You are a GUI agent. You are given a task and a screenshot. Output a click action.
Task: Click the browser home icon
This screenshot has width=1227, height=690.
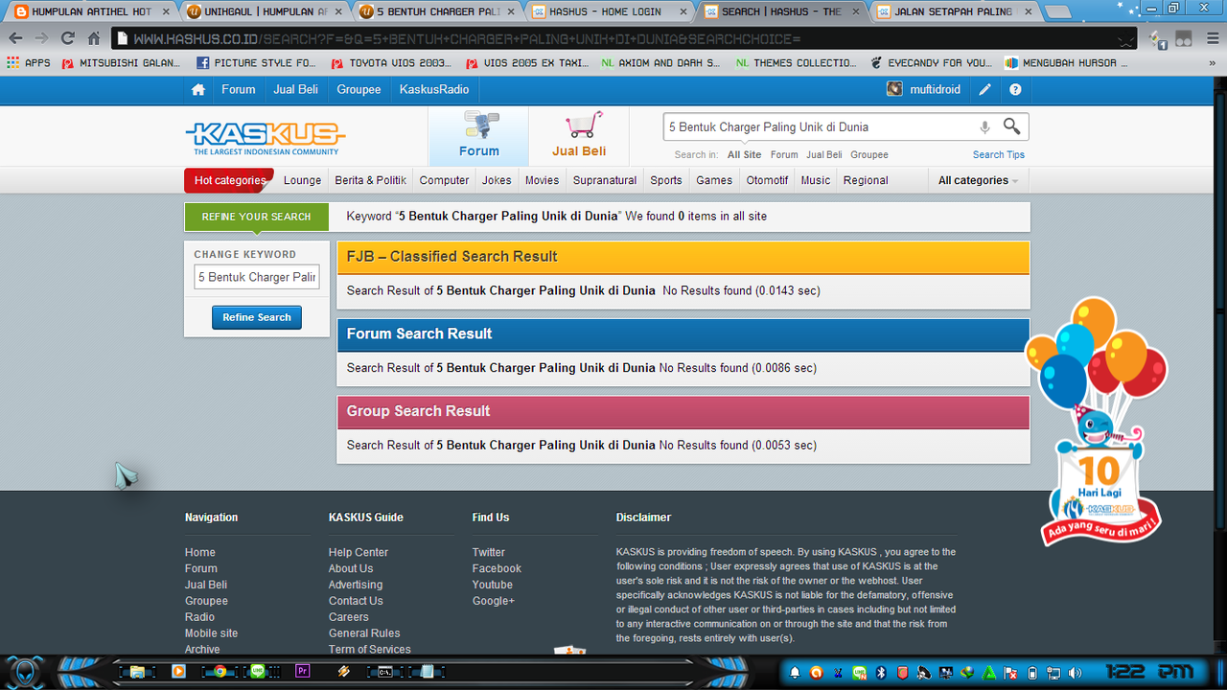click(x=94, y=38)
